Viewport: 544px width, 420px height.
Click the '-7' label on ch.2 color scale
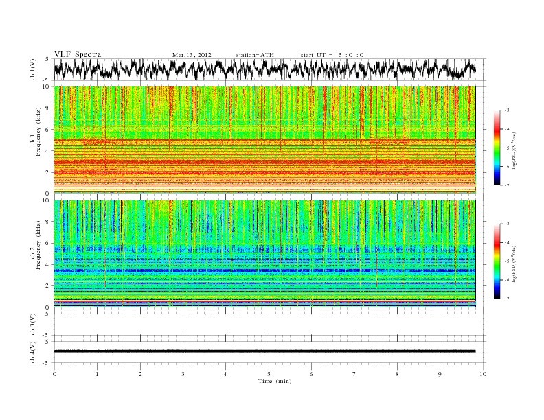coord(507,299)
